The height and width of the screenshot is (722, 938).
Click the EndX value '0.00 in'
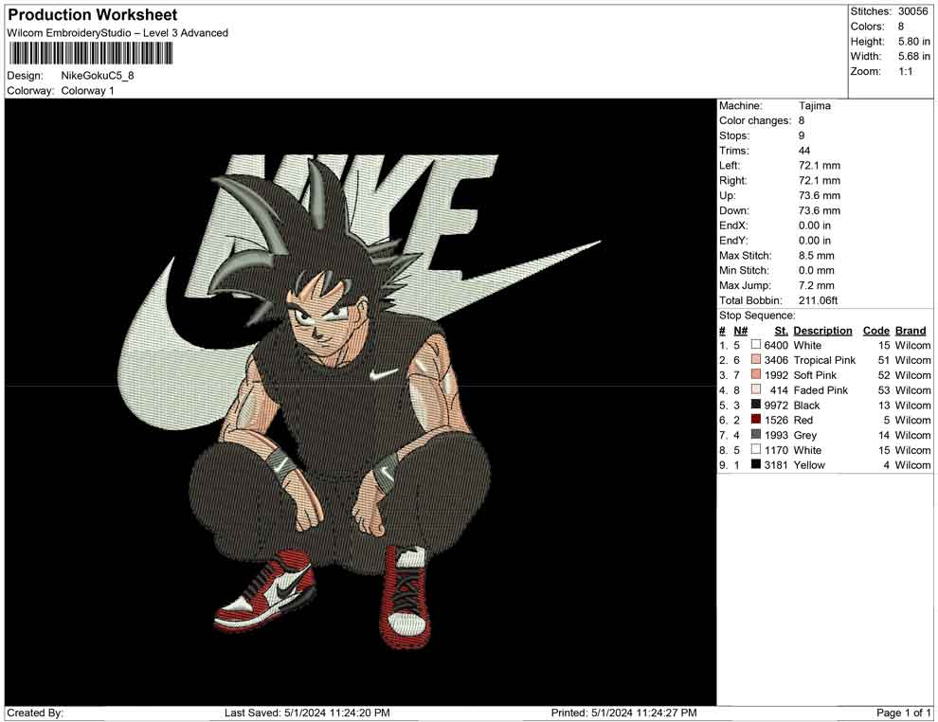814,226
